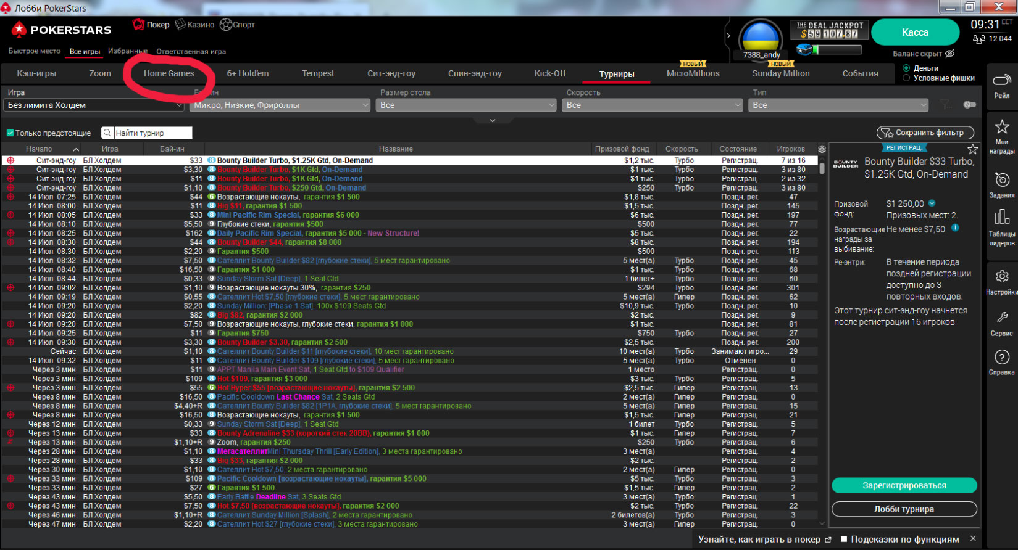Select the Условные фишки radio button
This screenshot has height=550, width=1018.
click(x=906, y=78)
